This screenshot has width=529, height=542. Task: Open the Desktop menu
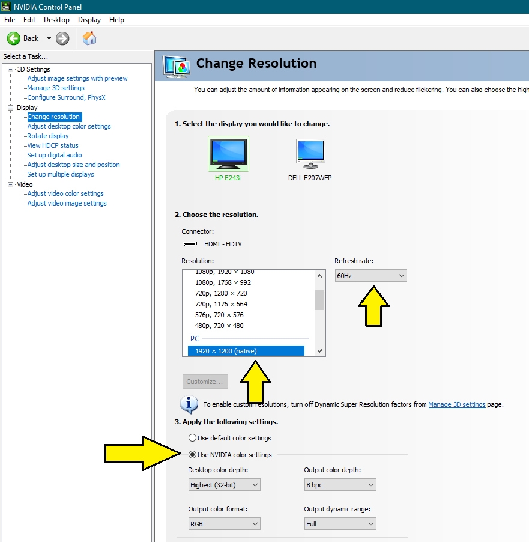[x=56, y=20]
